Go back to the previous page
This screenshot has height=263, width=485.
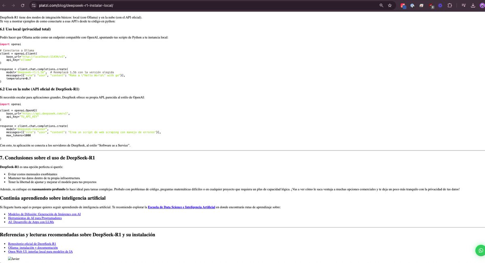pos(4,6)
